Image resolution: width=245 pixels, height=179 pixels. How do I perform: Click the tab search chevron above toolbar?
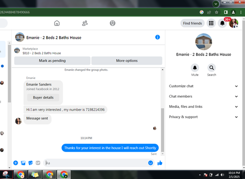tap(216, 4)
